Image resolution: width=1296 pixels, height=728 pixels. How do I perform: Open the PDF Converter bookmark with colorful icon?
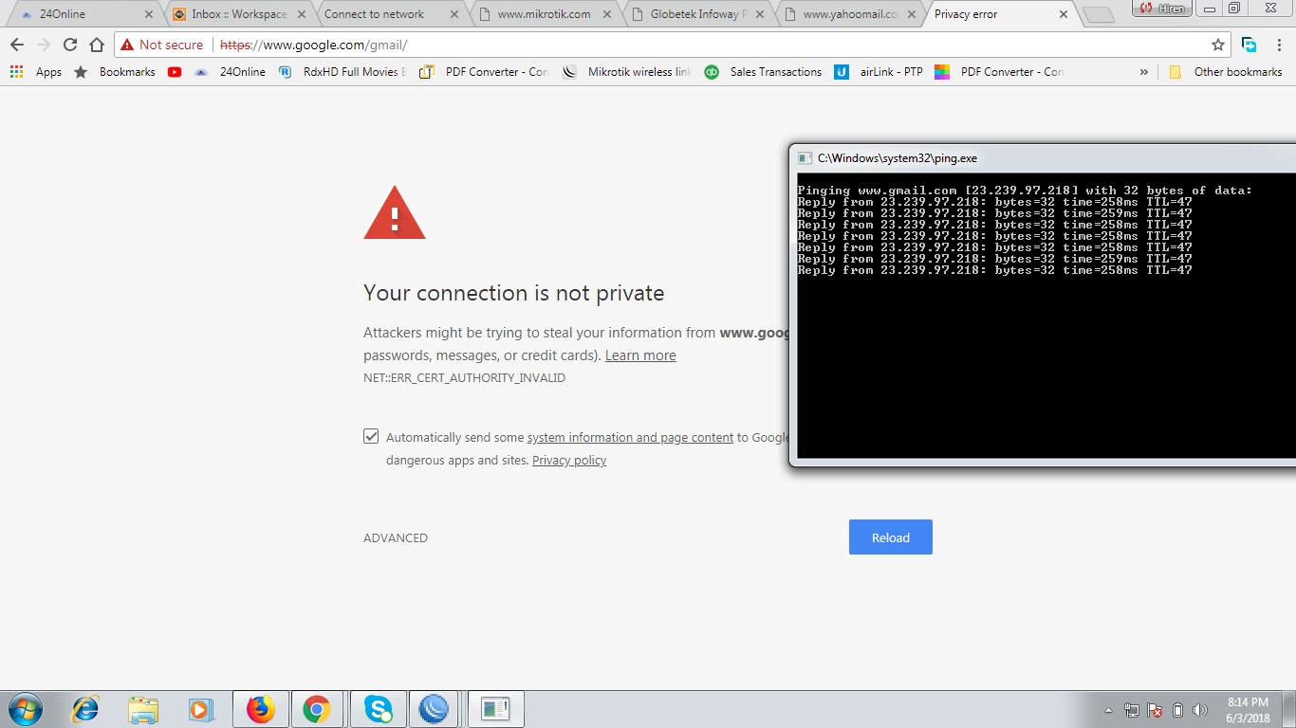999,72
